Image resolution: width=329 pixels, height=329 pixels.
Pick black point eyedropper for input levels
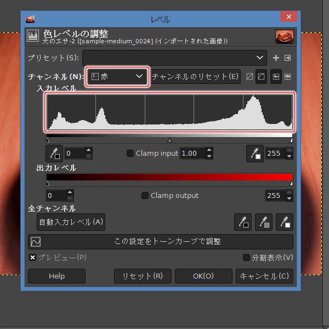pos(54,154)
